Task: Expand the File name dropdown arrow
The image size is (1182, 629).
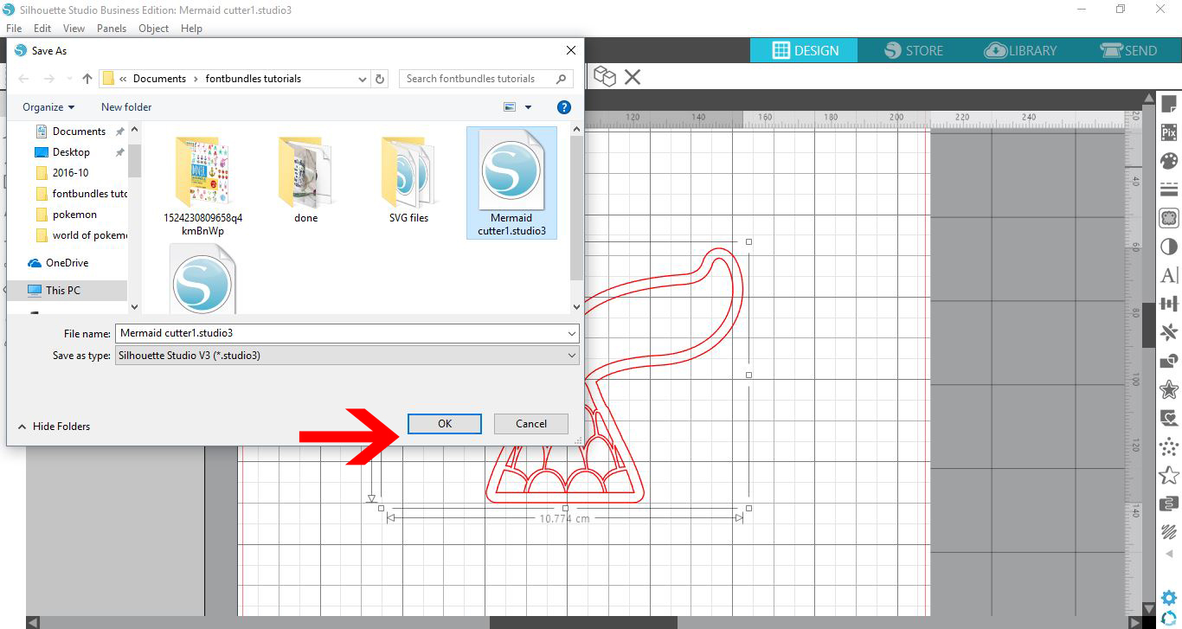Action: [x=571, y=333]
